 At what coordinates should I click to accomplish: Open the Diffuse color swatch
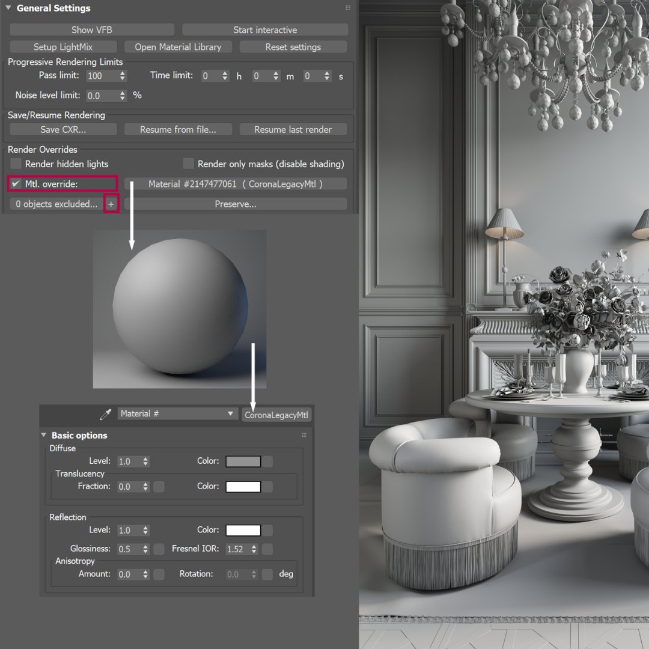point(242,461)
